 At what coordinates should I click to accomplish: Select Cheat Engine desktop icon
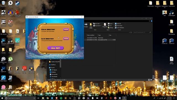171,13
